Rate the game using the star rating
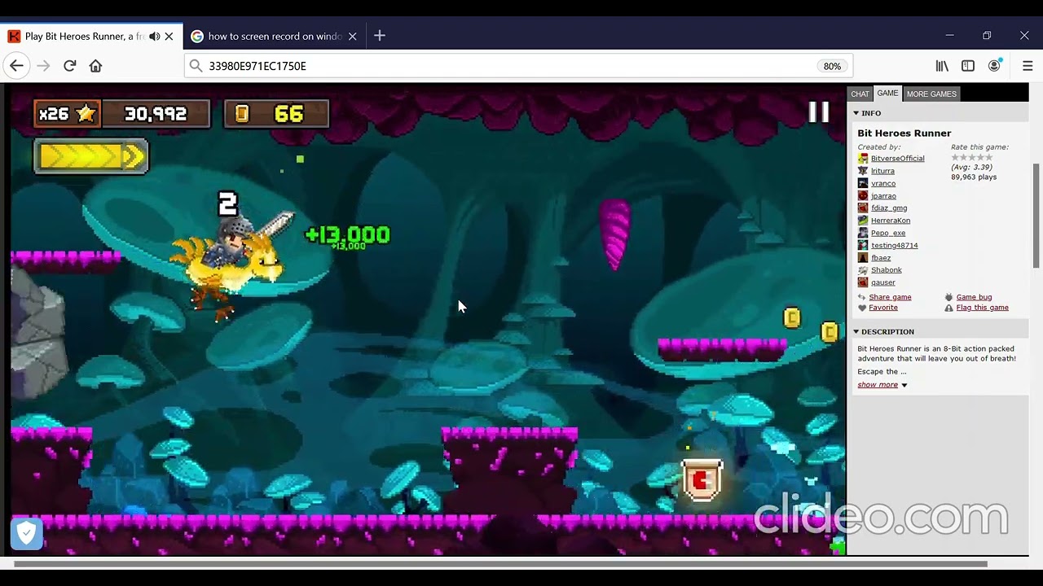 coord(972,157)
